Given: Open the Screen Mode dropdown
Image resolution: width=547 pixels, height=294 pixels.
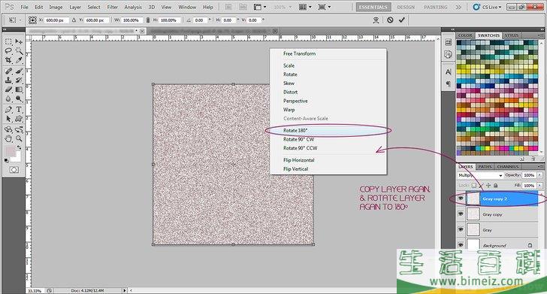Looking at the screenshot, I should click(324, 7).
